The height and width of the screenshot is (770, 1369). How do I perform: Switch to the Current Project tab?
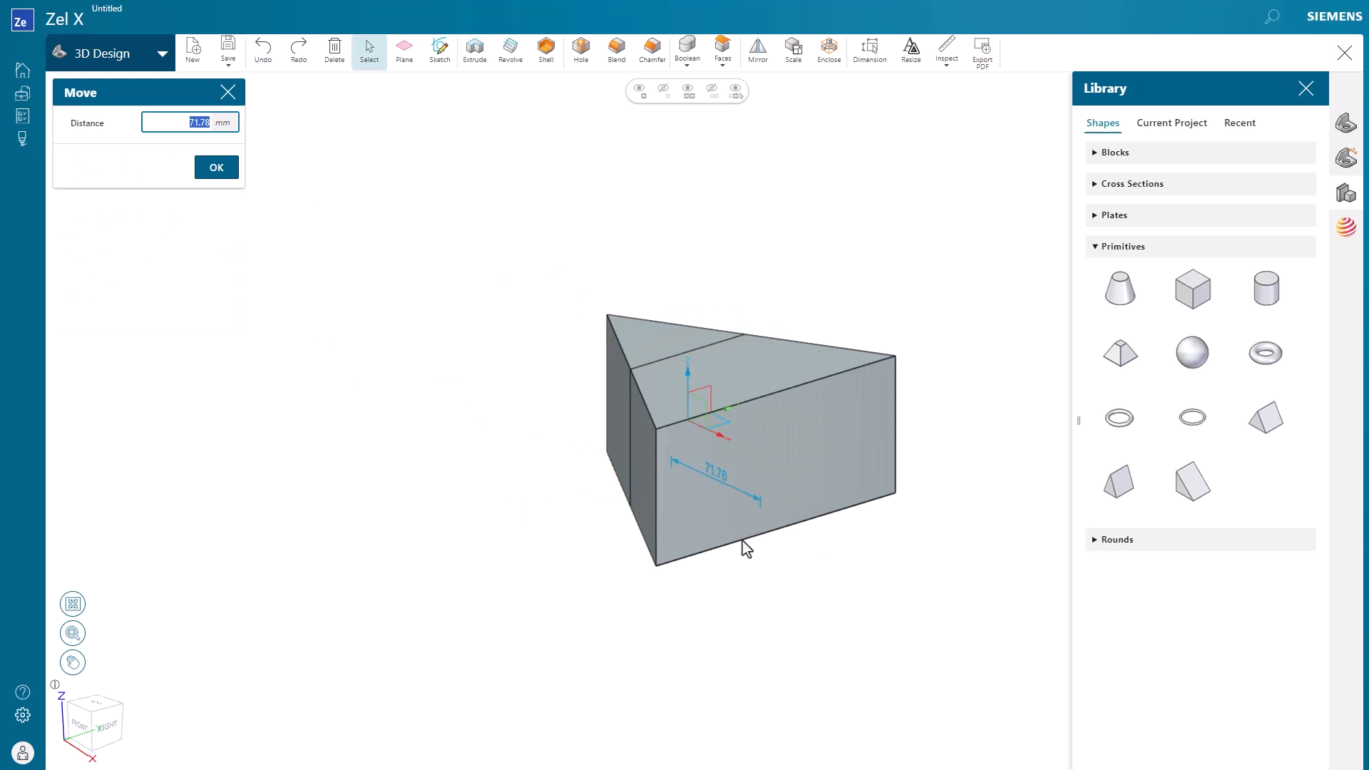[1171, 123]
